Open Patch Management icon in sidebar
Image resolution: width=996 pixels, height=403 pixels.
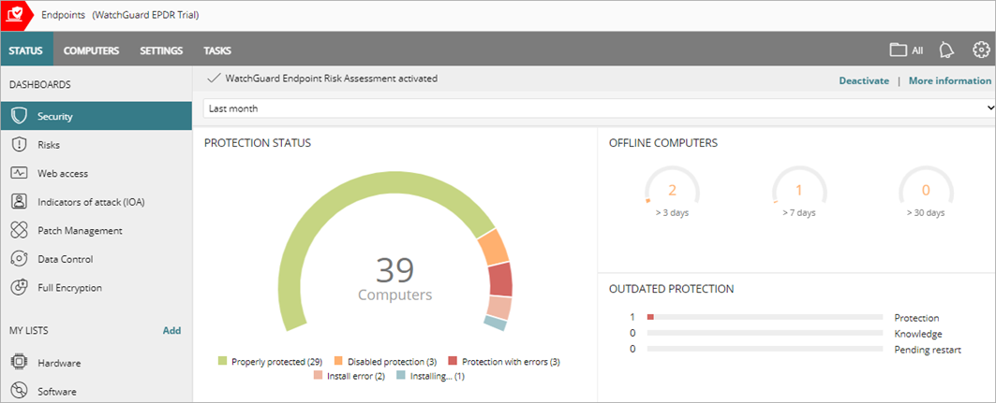pyautogui.click(x=19, y=231)
